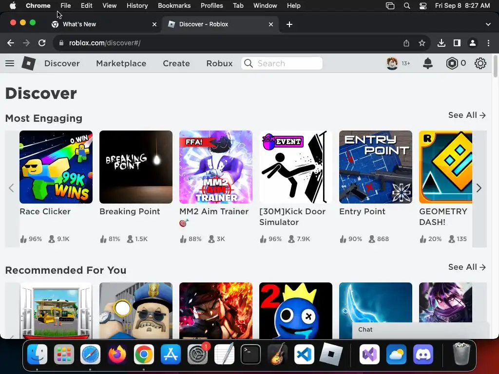Image resolution: width=499 pixels, height=374 pixels.
Task: Open the notifications bell
Action: [x=428, y=63]
